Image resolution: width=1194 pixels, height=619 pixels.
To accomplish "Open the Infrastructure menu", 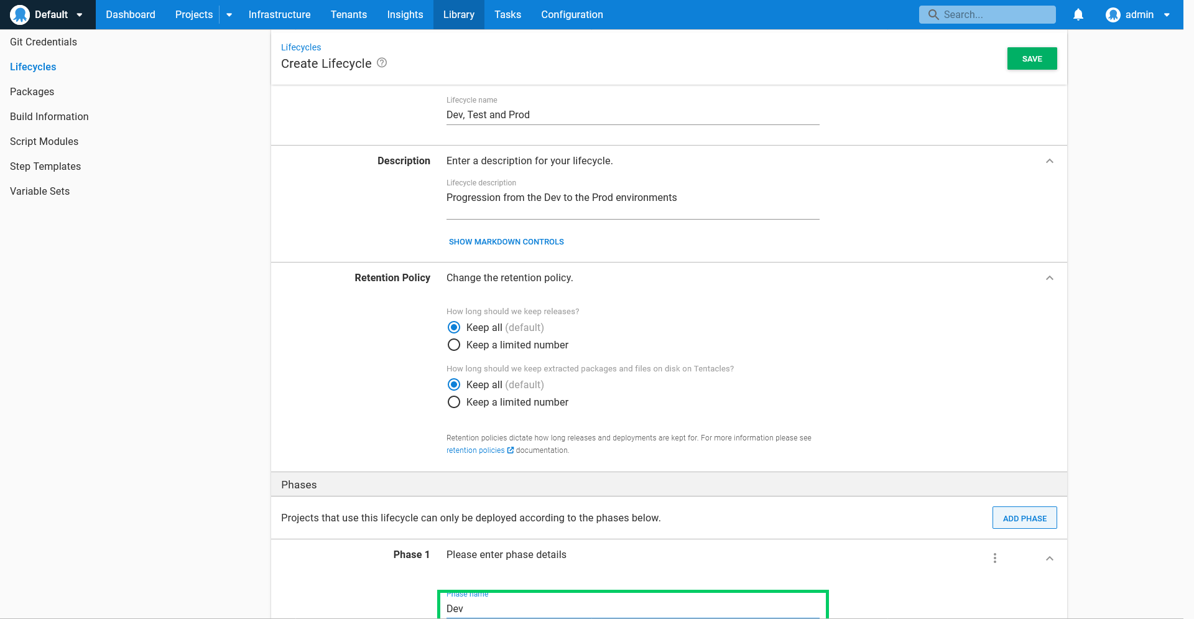I will [x=279, y=14].
